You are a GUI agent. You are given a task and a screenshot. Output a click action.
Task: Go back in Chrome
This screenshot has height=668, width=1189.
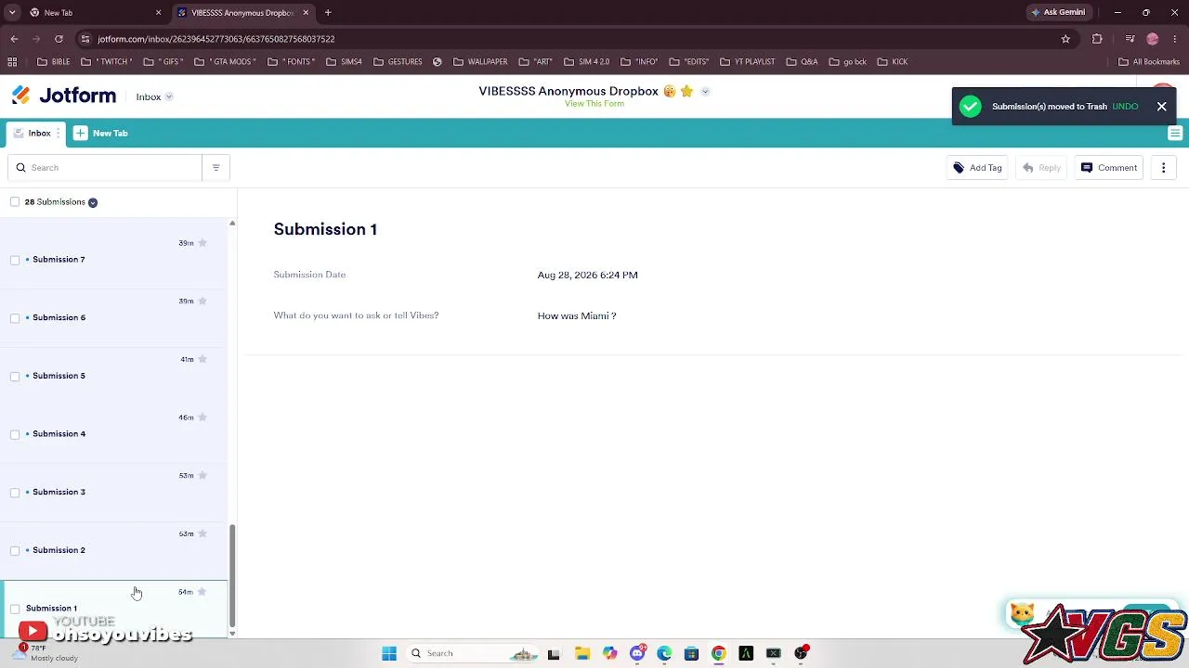pos(14,39)
